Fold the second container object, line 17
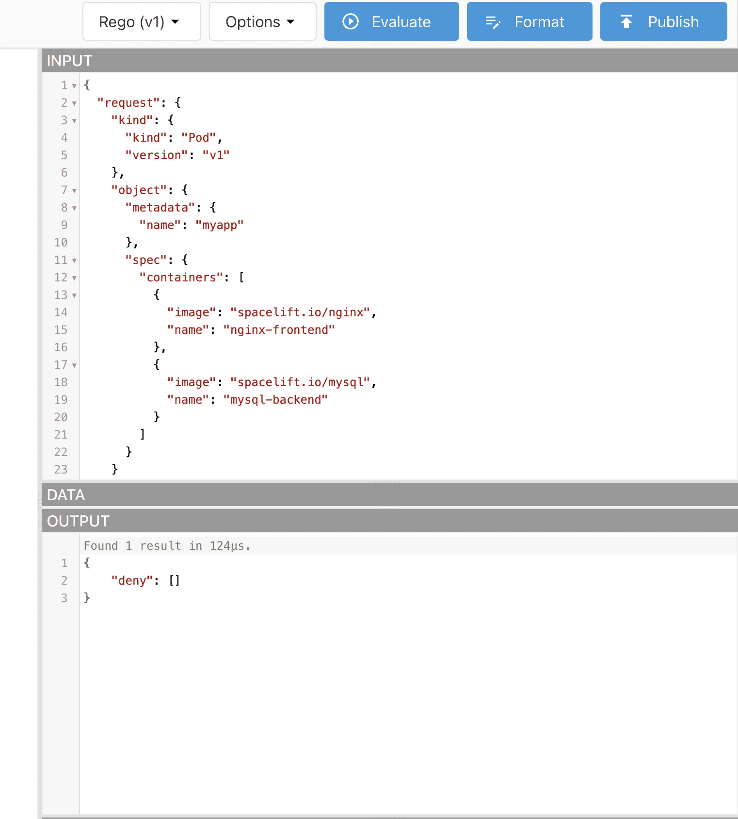738x819 pixels. (x=74, y=365)
